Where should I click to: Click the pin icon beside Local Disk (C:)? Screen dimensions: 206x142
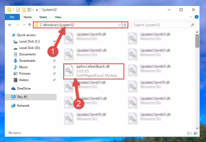point(54,41)
